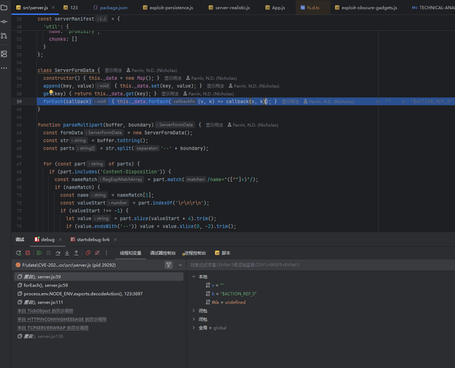Click line number 59 in the gutter
This screenshot has width=455, height=368.
(x=19, y=101)
